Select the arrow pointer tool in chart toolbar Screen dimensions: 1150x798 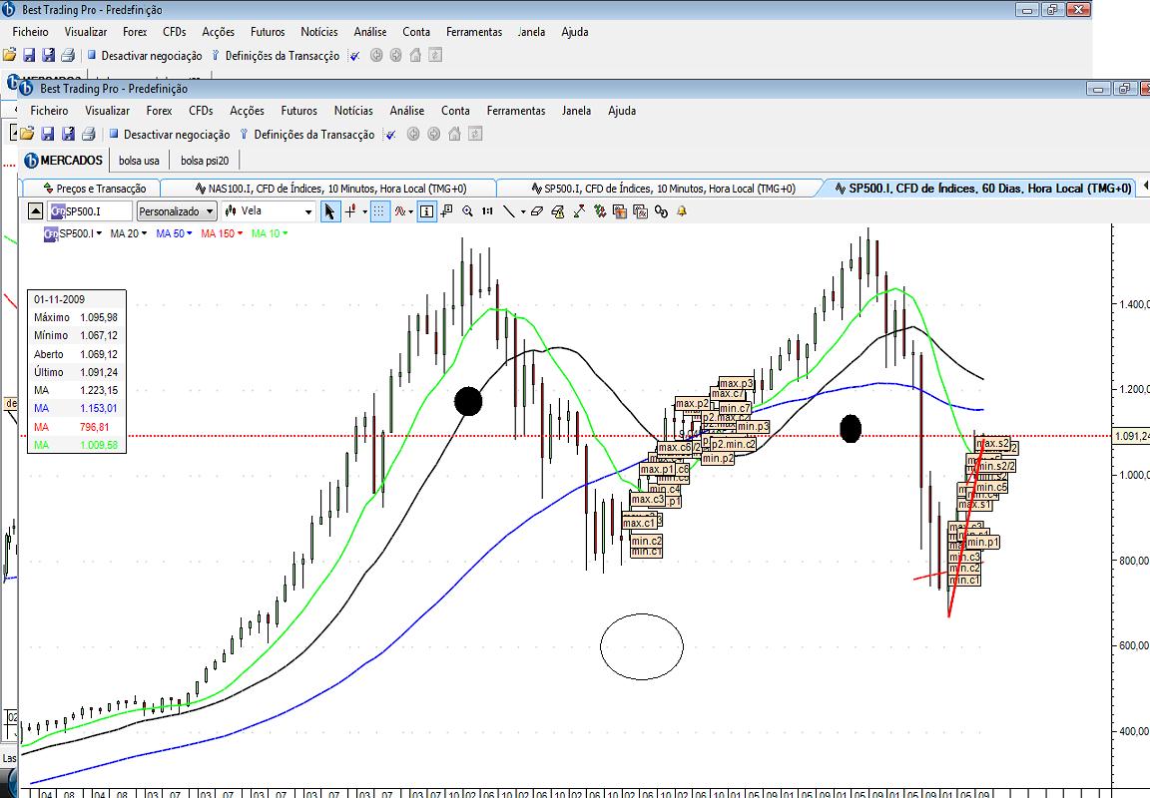(x=330, y=211)
